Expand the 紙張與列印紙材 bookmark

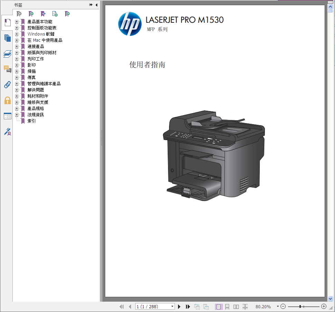coord(17,52)
